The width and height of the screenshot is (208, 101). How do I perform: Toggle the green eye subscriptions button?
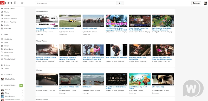[x=21, y=86]
